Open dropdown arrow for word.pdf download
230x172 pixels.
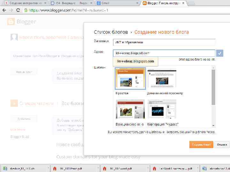[x=148, y=168]
